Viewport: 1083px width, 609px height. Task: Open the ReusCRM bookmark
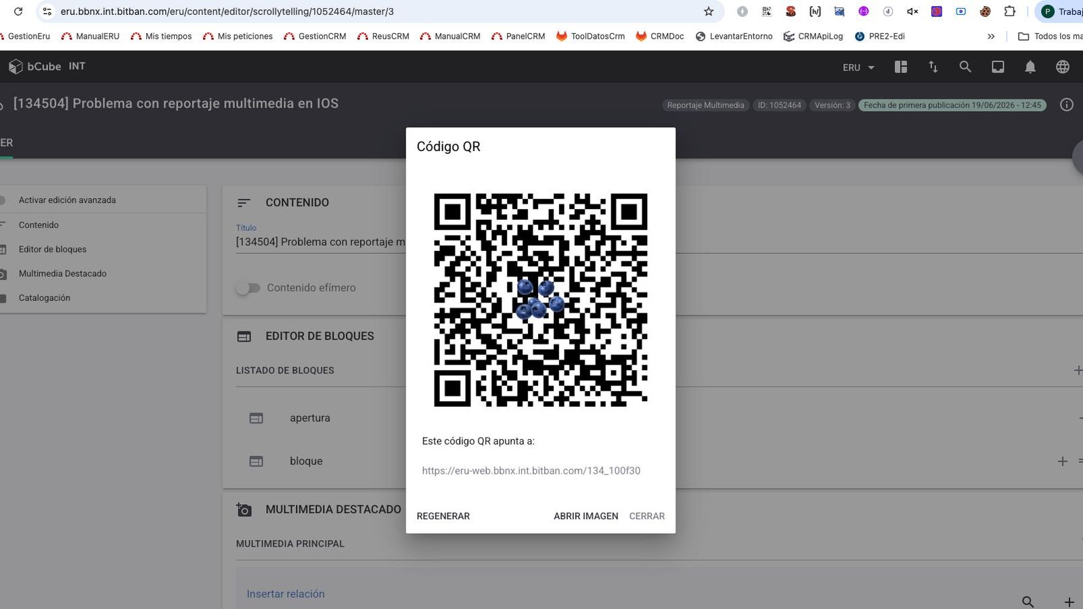[383, 37]
